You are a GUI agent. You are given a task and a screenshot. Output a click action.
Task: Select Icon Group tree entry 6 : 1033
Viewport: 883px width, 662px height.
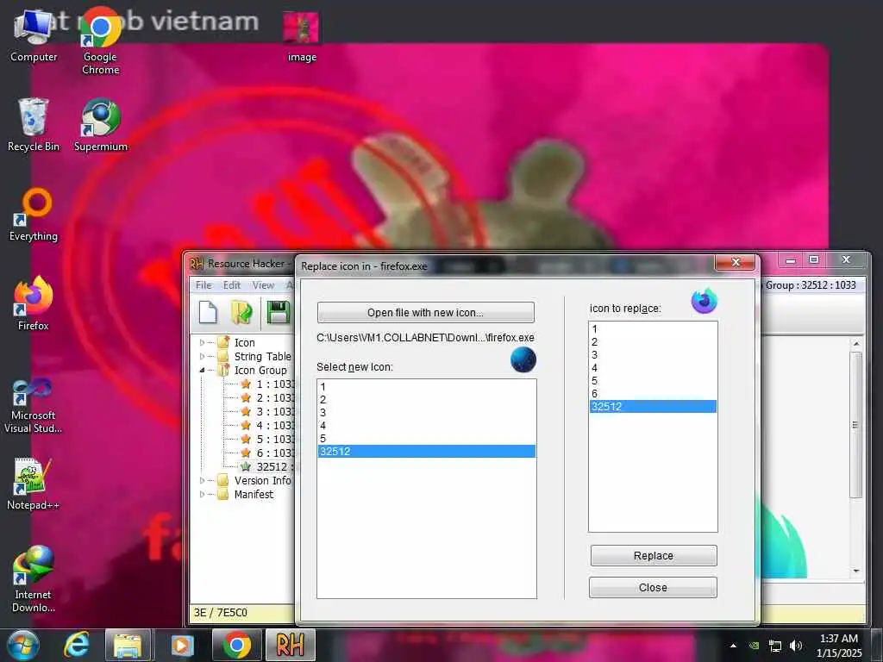268,453
